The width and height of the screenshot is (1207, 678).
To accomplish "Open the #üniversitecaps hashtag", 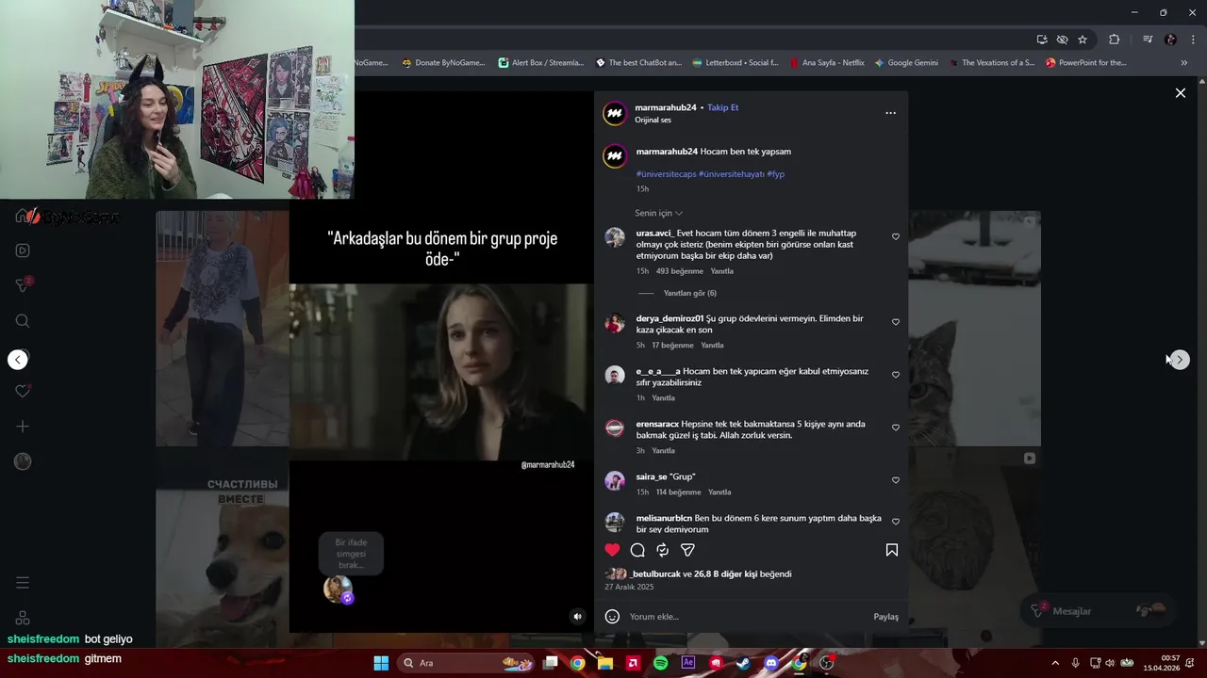I will click(666, 174).
